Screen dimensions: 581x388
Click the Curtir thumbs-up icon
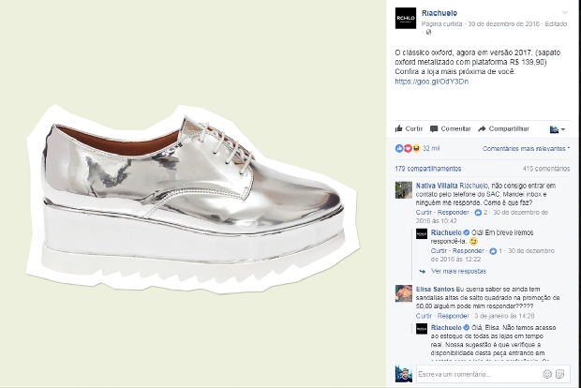[398, 128]
